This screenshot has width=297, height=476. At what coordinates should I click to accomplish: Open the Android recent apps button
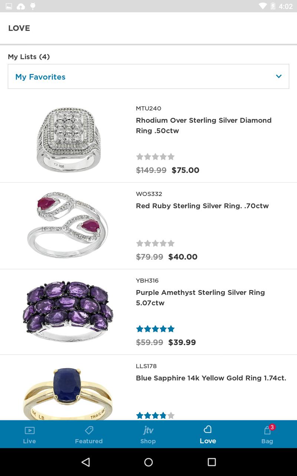(212, 462)
